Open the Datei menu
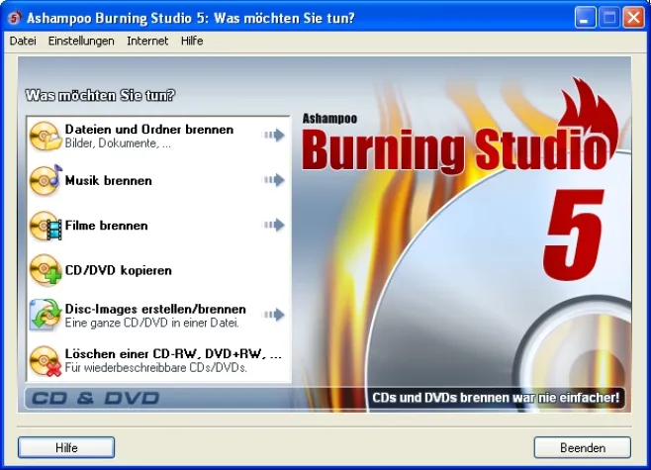Viewport: 651px width, 470px height. [x=23, y=41]
